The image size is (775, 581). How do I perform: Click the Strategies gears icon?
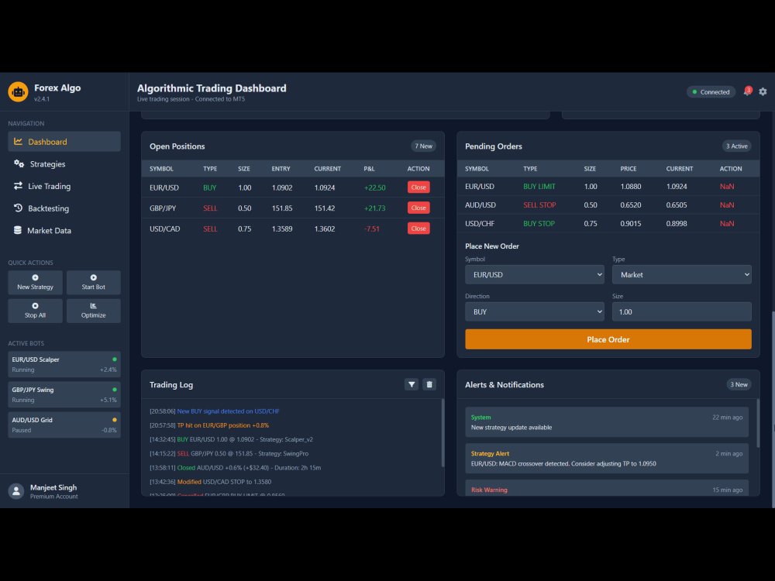pyautogui.click(x=19, y=163)
